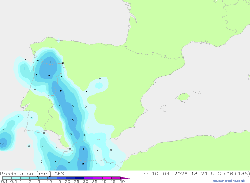Click the Ibiza island outline
This screenshot has height=183, width=250.
pos(163,107)
